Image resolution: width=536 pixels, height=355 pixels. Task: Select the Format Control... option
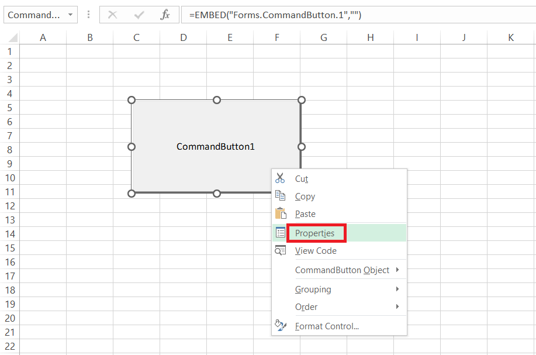327,326
